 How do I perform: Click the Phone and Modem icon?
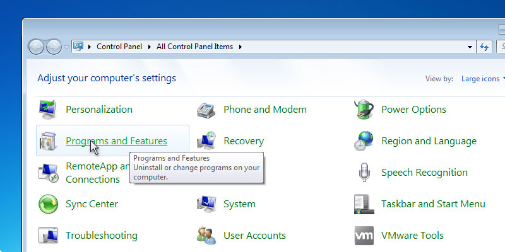coord(206,110)
